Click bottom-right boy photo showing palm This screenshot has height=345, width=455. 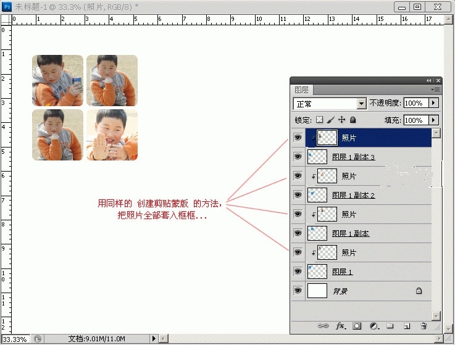(112, 135)
